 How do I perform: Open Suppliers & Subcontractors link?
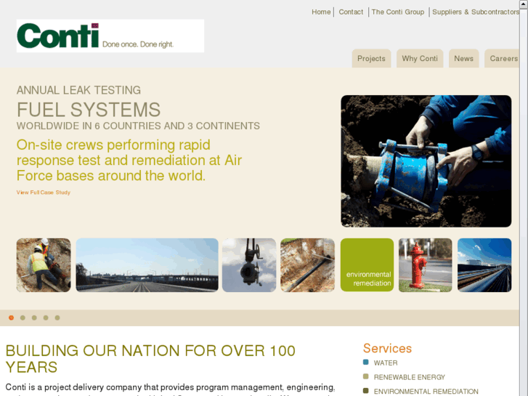click(x=476, y=12)
